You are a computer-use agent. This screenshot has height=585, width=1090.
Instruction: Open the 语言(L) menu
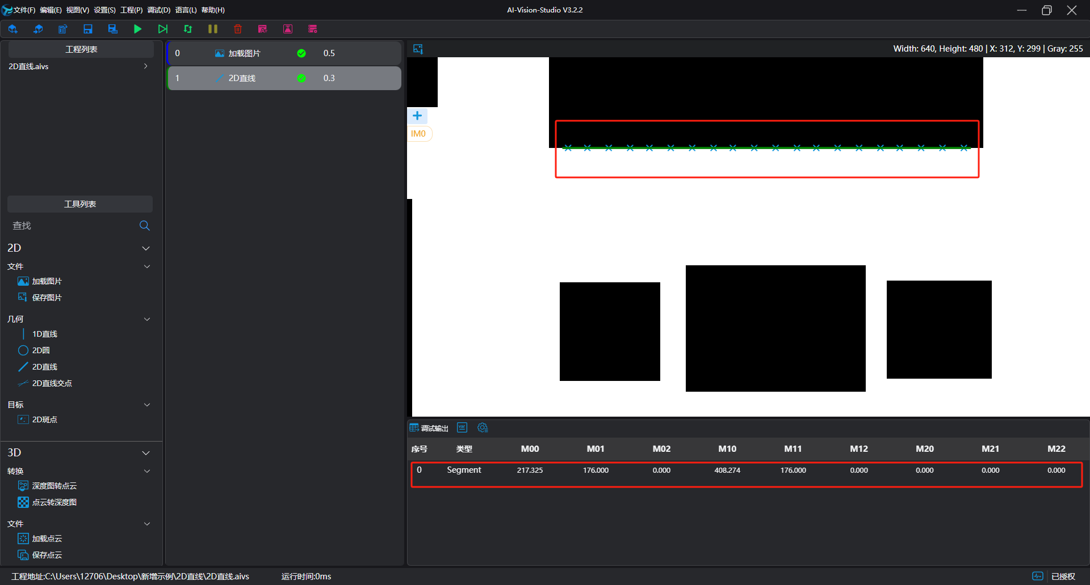[186, 10]
